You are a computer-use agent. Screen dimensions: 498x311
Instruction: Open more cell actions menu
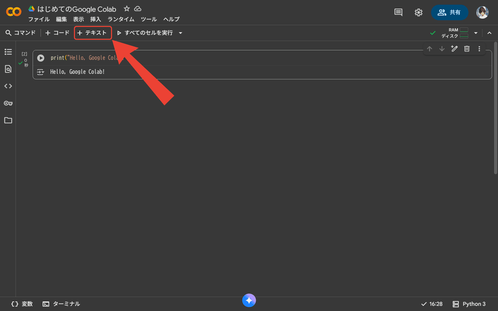click(x=479, y=49)
